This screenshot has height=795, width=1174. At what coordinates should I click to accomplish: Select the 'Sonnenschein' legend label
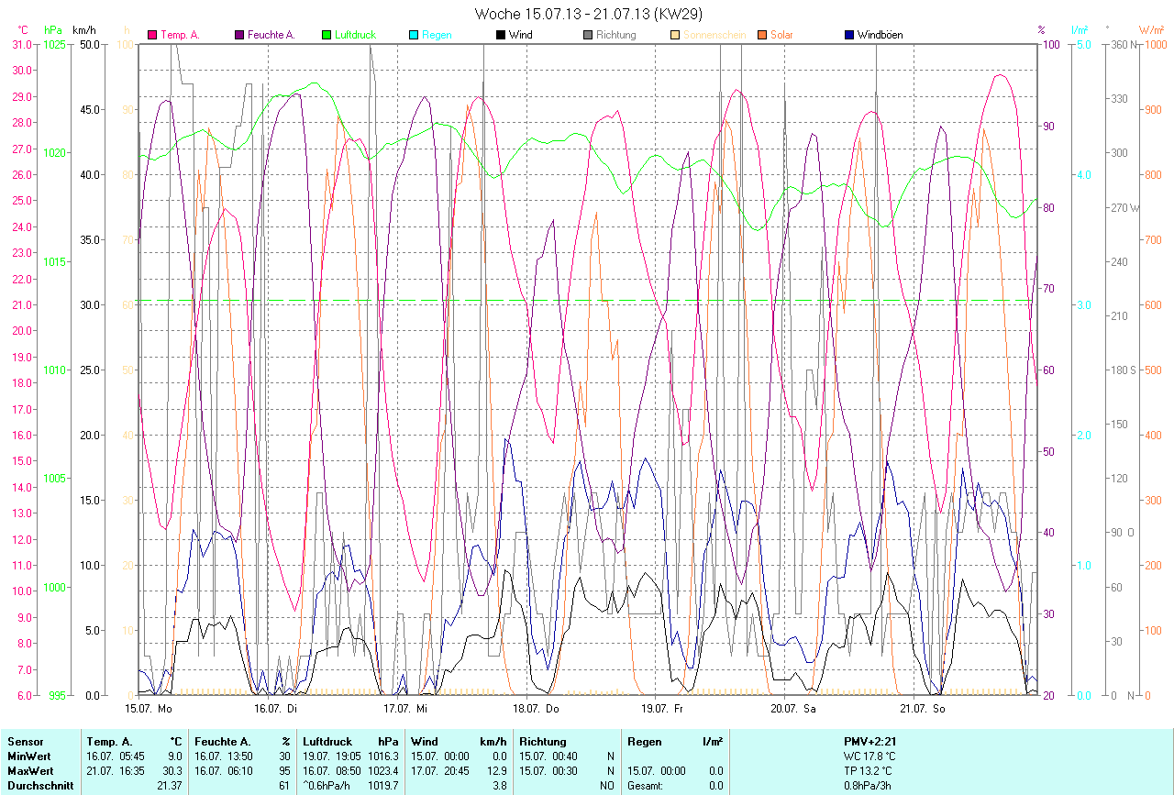[x=713, y=35]
